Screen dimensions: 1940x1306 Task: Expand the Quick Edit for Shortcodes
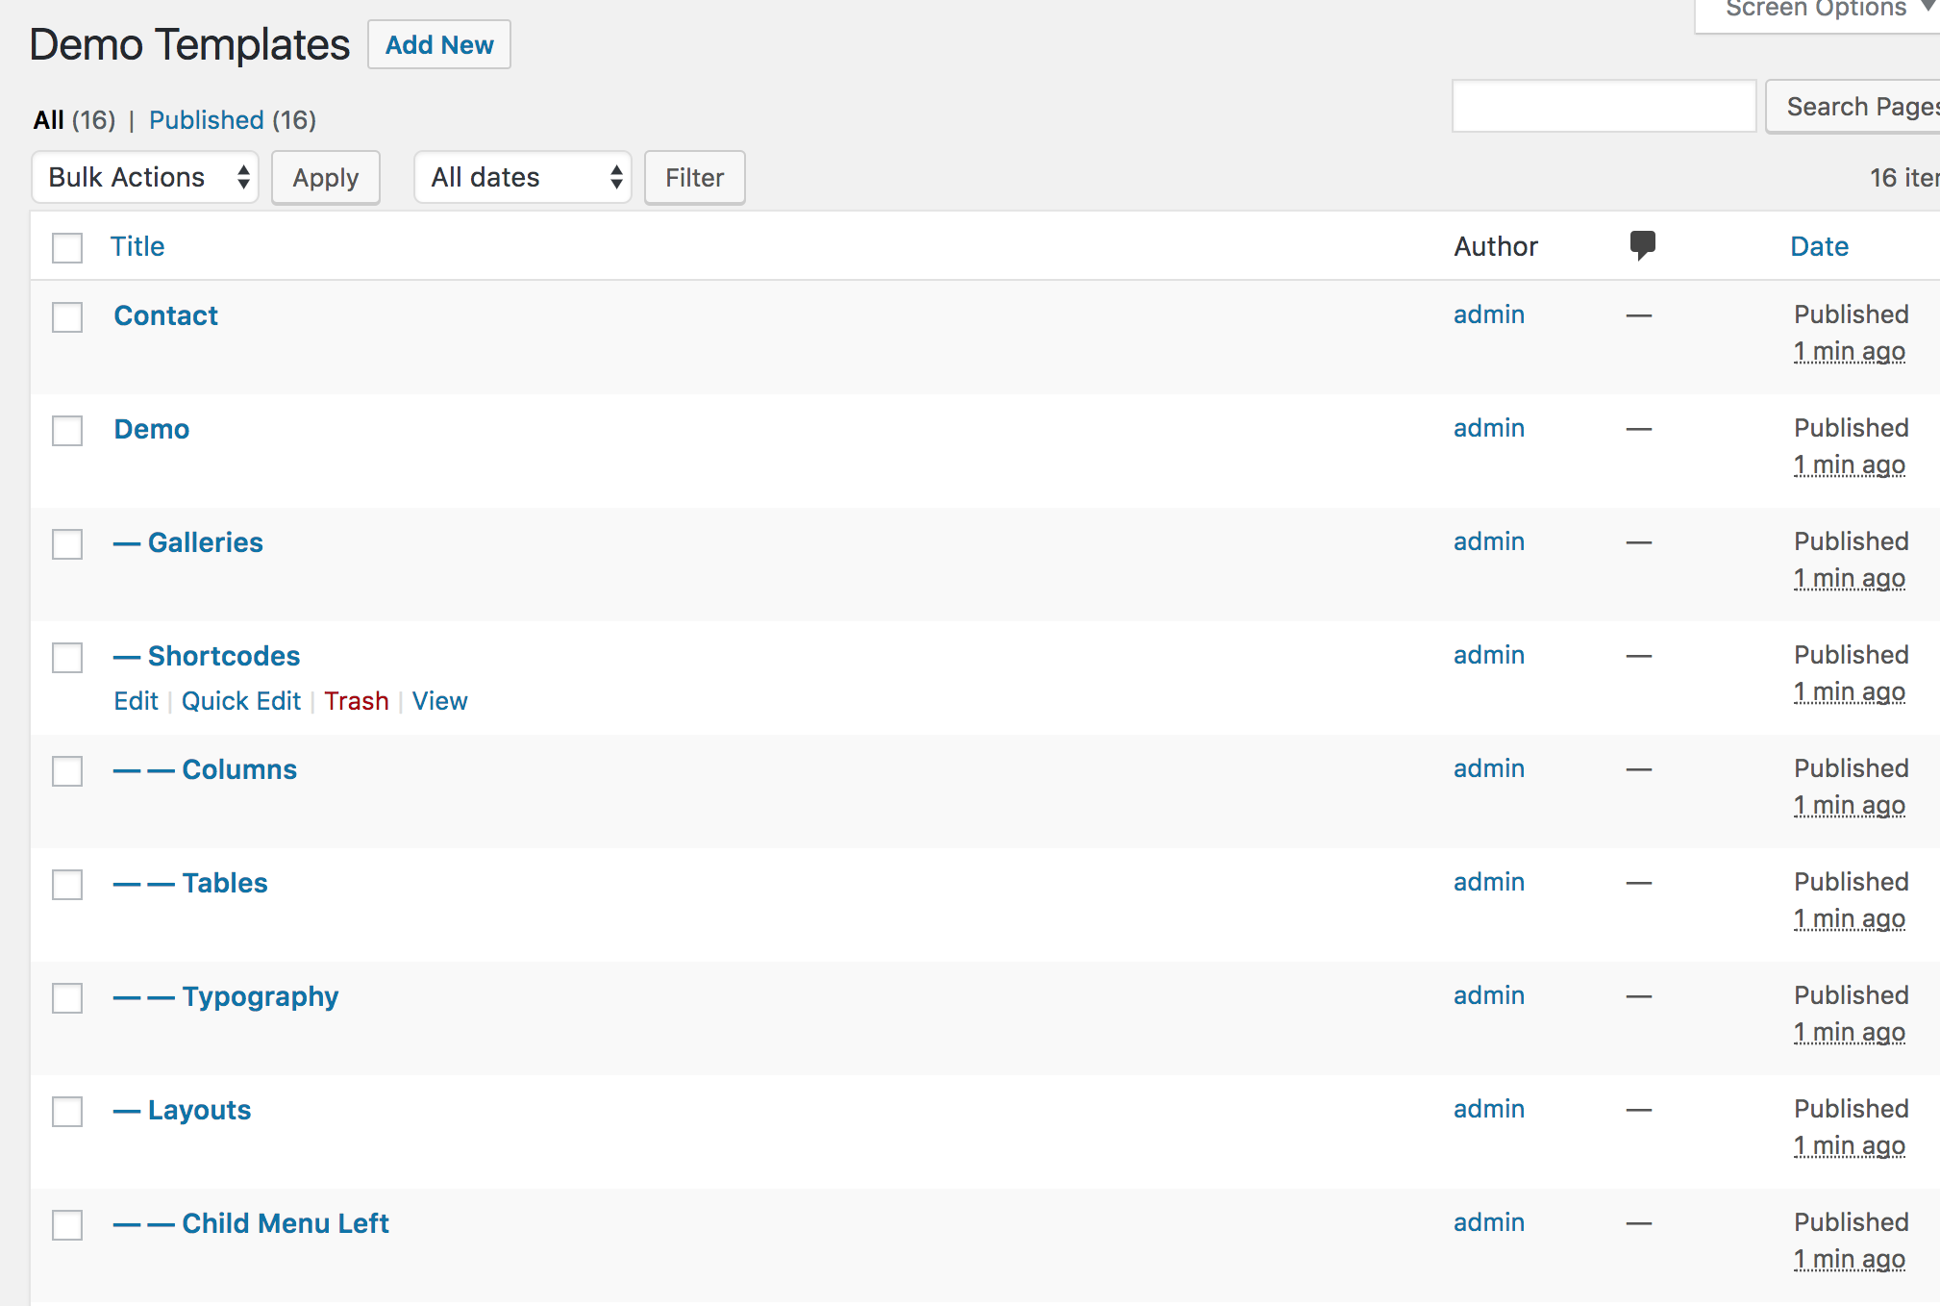click(x=240, y=701)
